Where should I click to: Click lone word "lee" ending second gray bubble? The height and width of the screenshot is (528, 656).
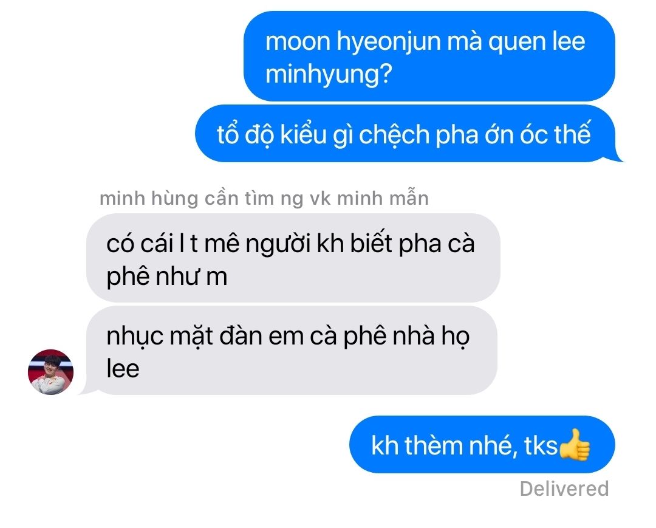[x=123, y=369]
